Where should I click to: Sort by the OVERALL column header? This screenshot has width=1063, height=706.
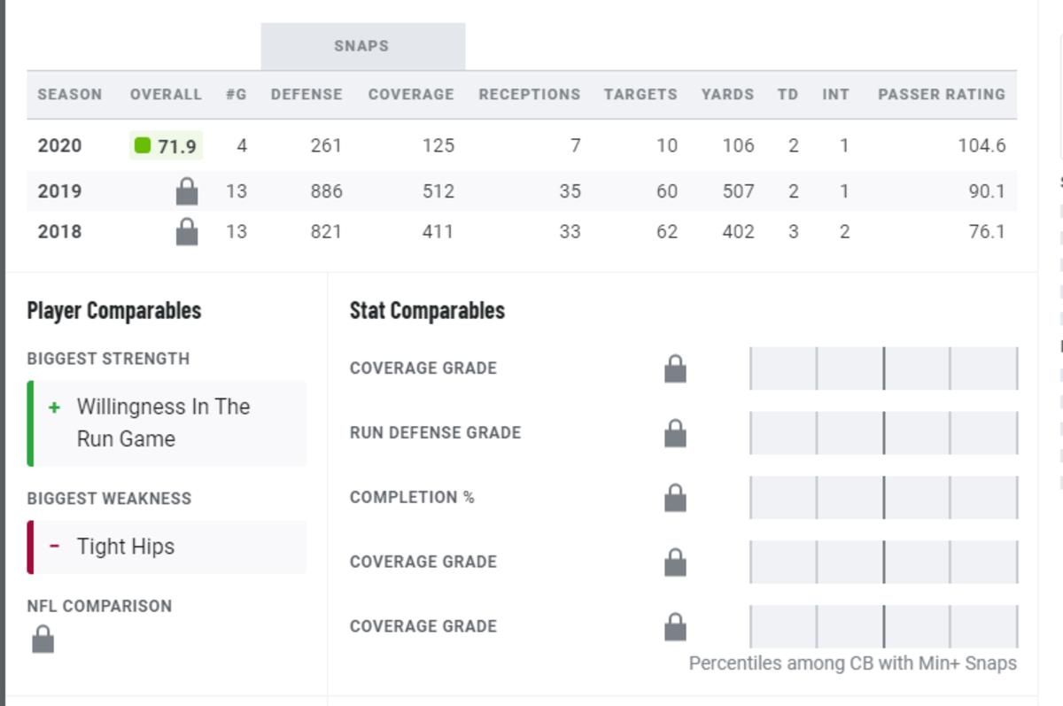click(x=166, y=95)
